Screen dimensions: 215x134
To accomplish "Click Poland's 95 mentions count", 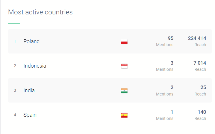I will [x=170, y=38].
